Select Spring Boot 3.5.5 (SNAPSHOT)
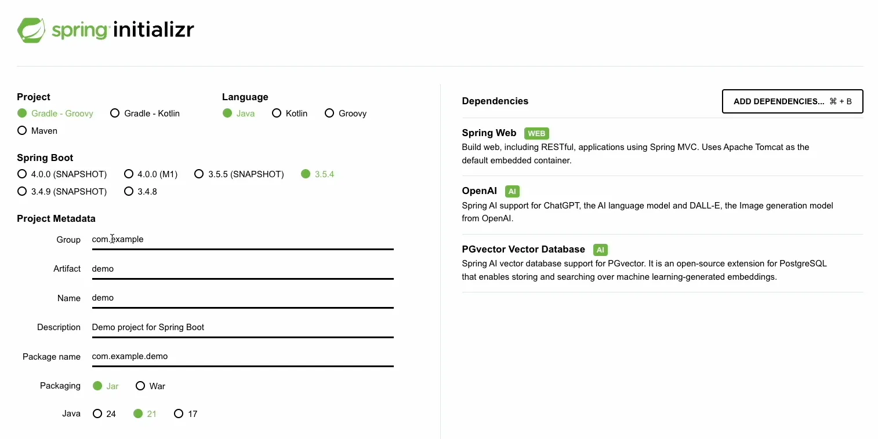878x439 pixels. [199, 174]
